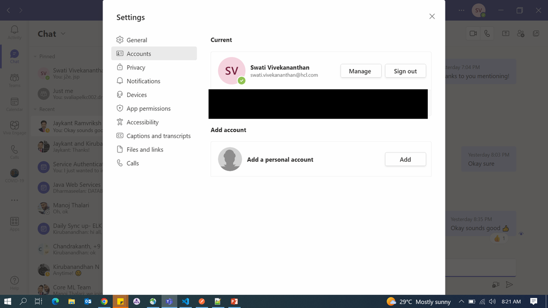Click Manage for Swati's account
The image size is (548, 308).
pyautogui.click(x=361, y=71)
